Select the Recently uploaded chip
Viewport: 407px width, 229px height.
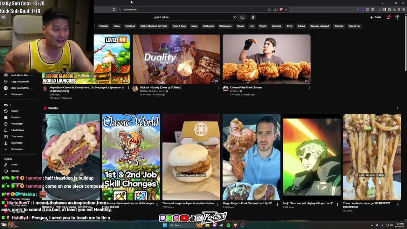[320, 26]
